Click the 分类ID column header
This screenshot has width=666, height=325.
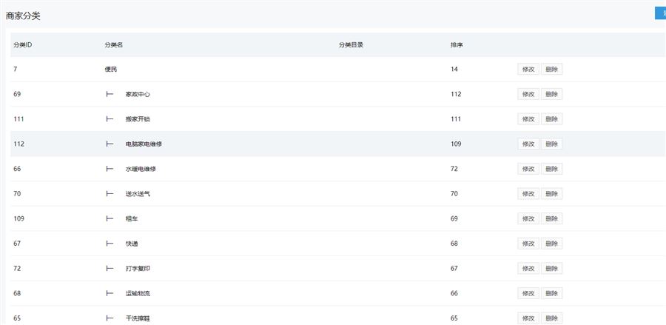pyautogui.click(x=22, y=45)
